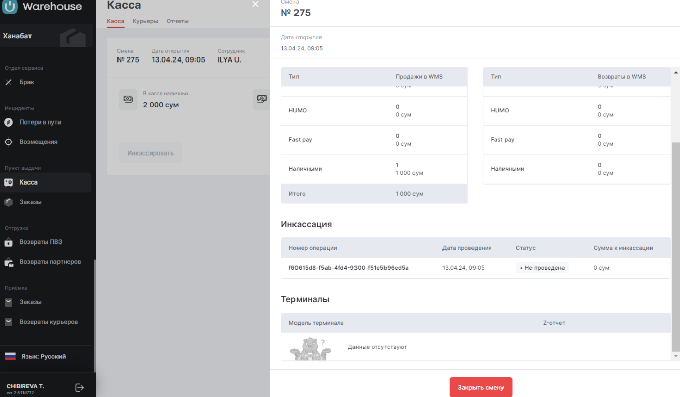The height and width of the screenshot is (397, 680).
Task: Click the scrollbar down arrow in shift panel
Action: 676,356
